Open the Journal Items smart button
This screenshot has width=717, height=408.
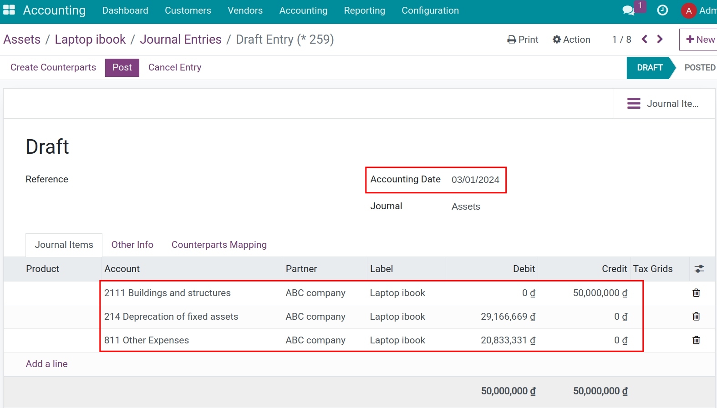tap(664, 104)
